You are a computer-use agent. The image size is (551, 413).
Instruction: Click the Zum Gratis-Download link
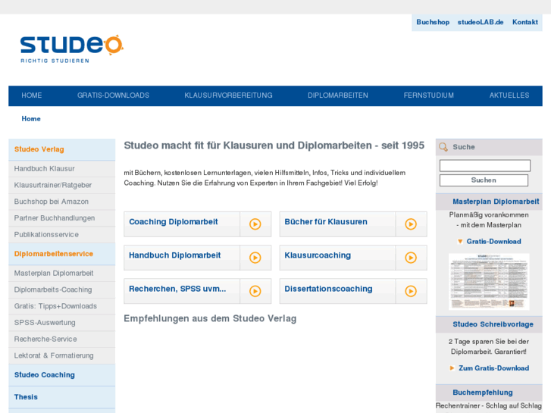493,368
